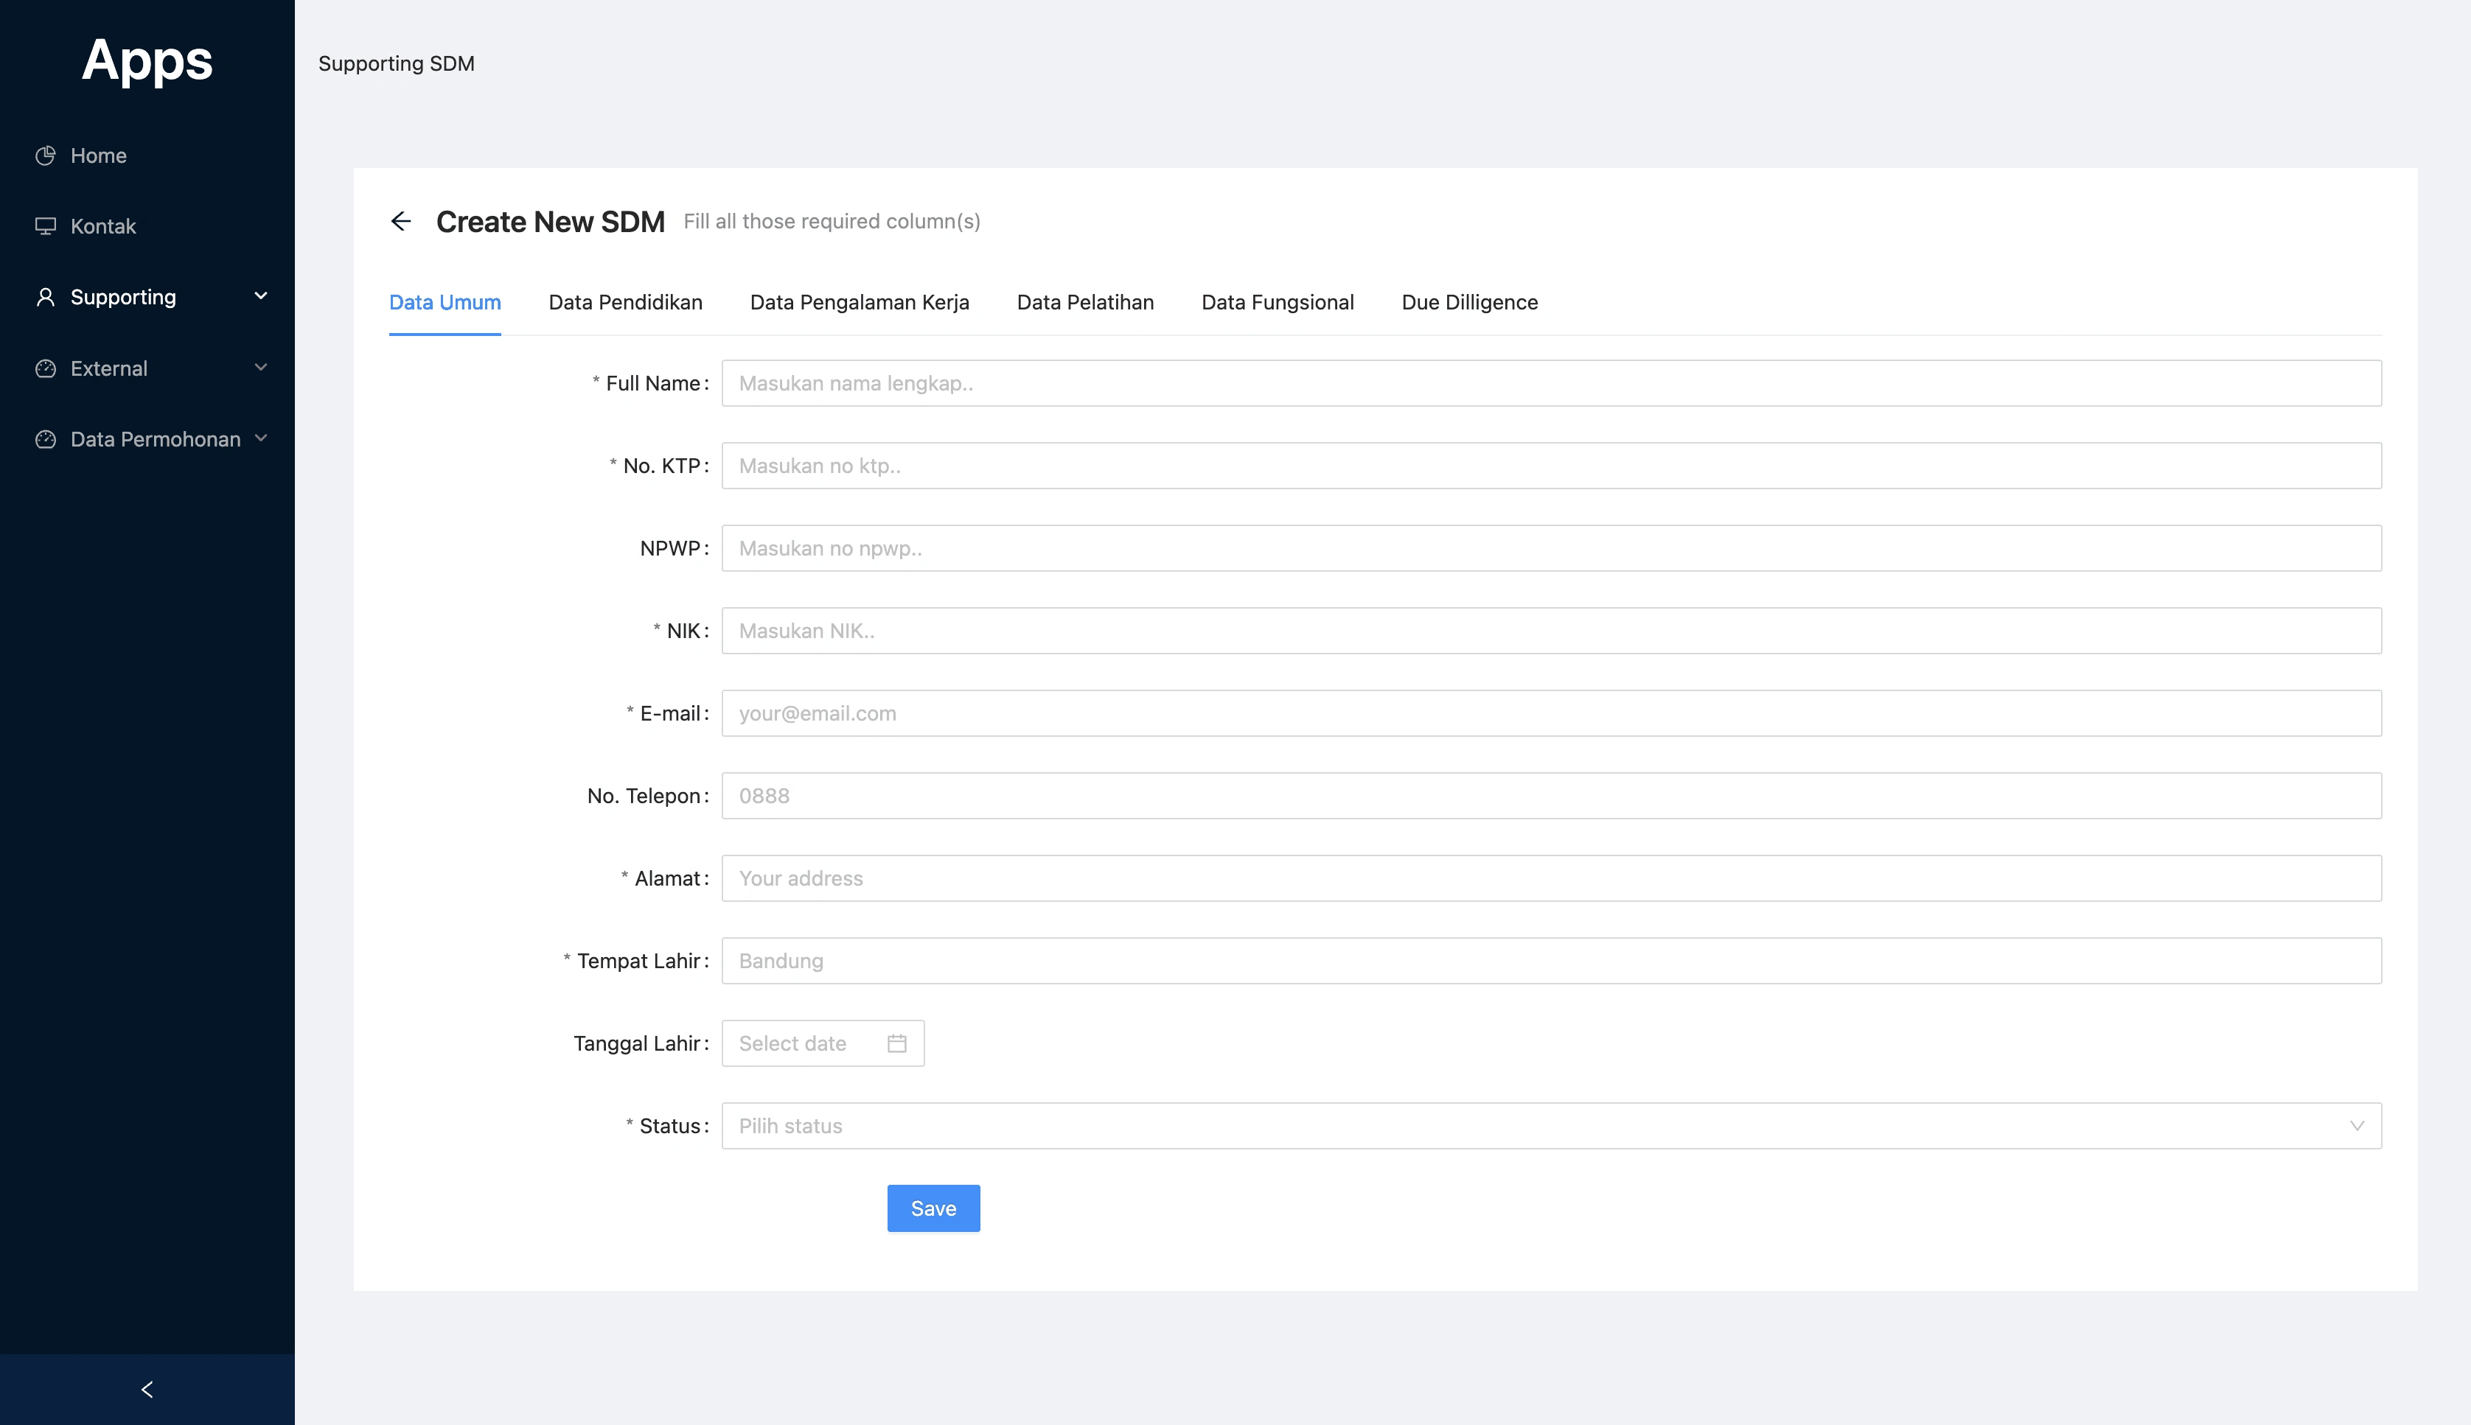Expand the Data Permohonan chevron

tap(260, 438)
